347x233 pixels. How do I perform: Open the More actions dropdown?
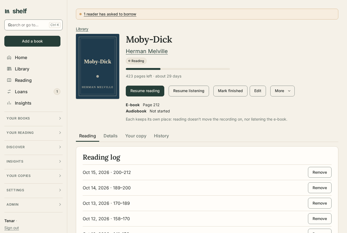pos(282,91)
